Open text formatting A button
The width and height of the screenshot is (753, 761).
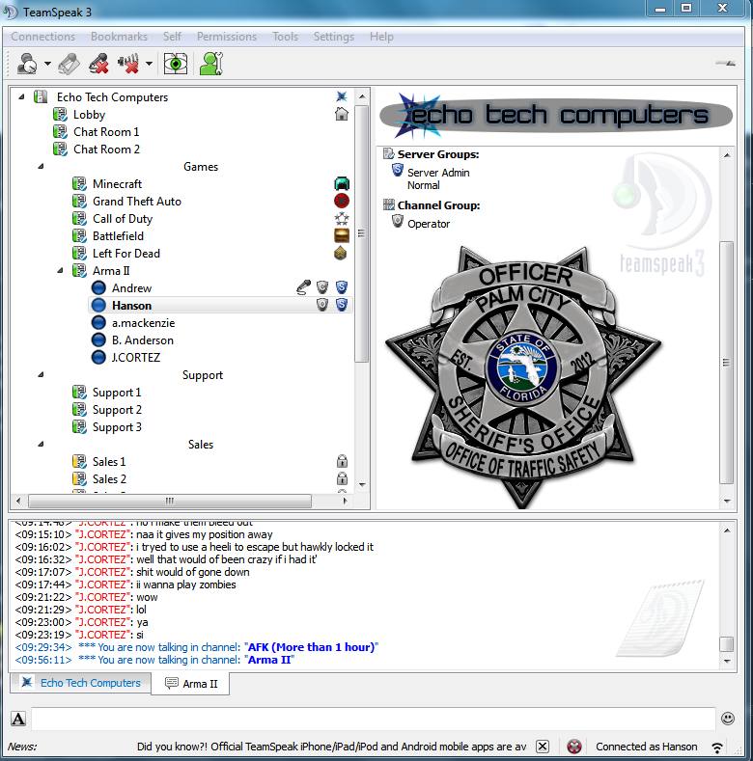18,719
